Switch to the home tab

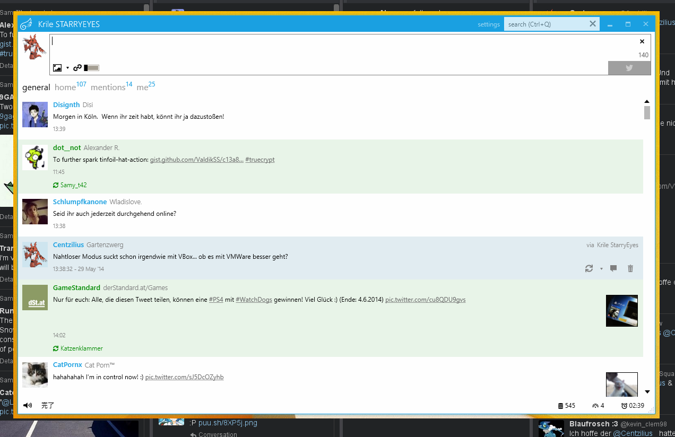pyautogui.click(x=65, y=88)
